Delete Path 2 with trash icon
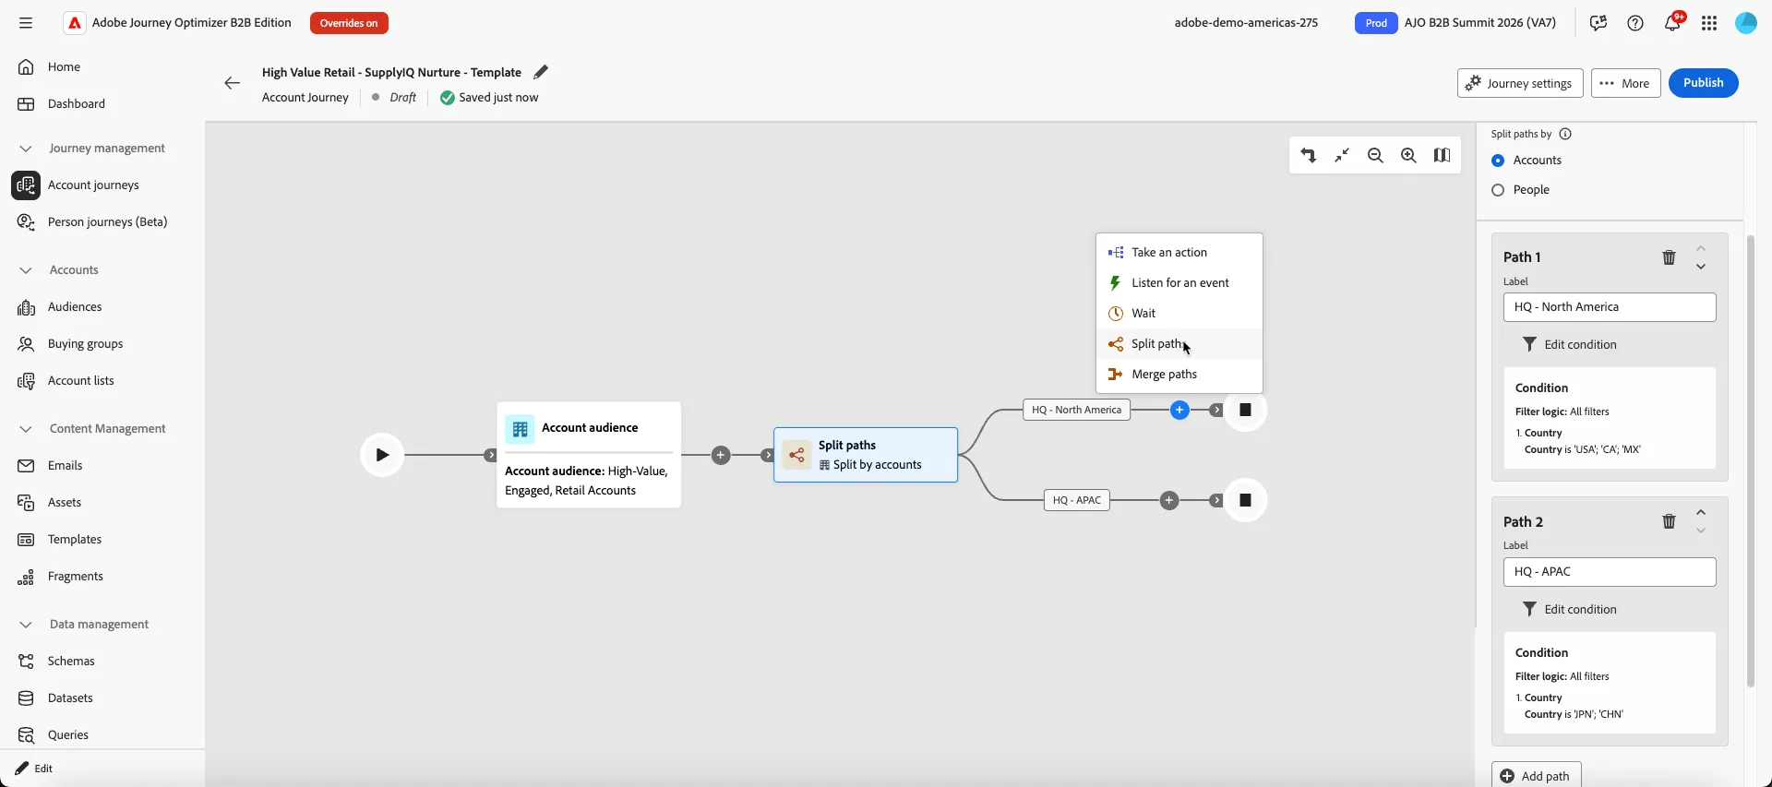The height and width of the screenshot is (787, 1772). click(x=1669, y=521)
